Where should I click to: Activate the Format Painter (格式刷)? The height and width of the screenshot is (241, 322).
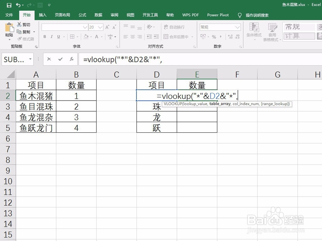(19, 39)
